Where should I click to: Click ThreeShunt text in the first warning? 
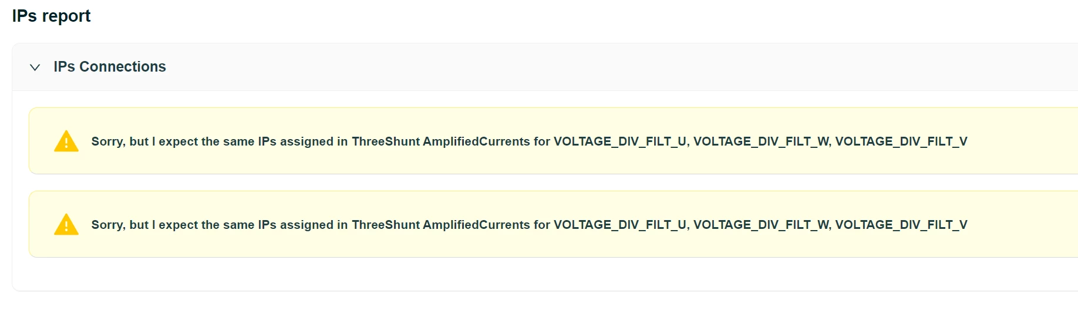click(386, 141)
